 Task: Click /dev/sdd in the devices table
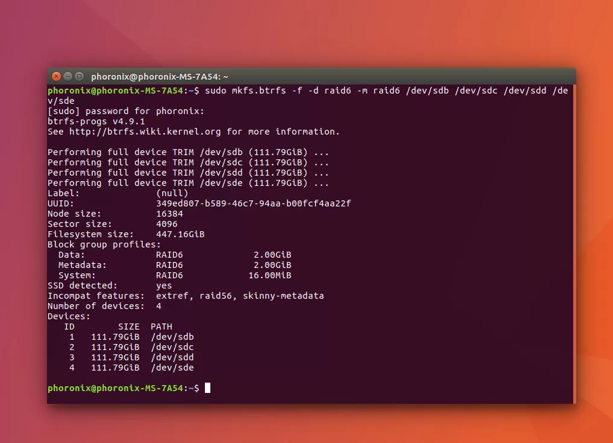coord(172,357)
